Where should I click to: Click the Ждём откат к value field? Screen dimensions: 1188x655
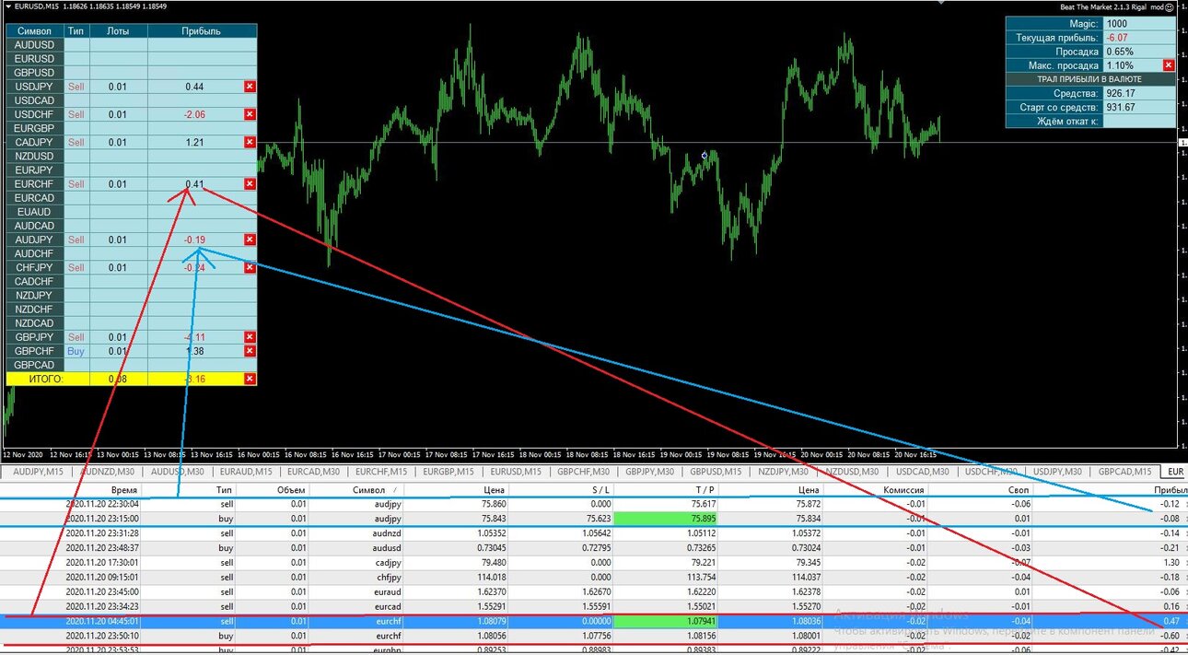coord(1140,121)
